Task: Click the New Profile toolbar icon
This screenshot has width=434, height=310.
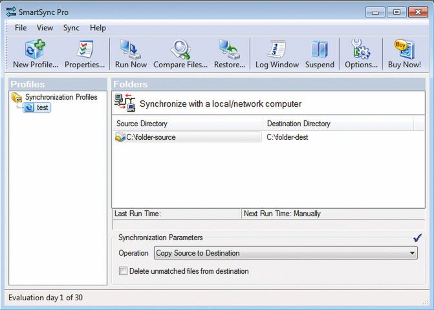Action: pyautogui.click(x=35, y=49)
